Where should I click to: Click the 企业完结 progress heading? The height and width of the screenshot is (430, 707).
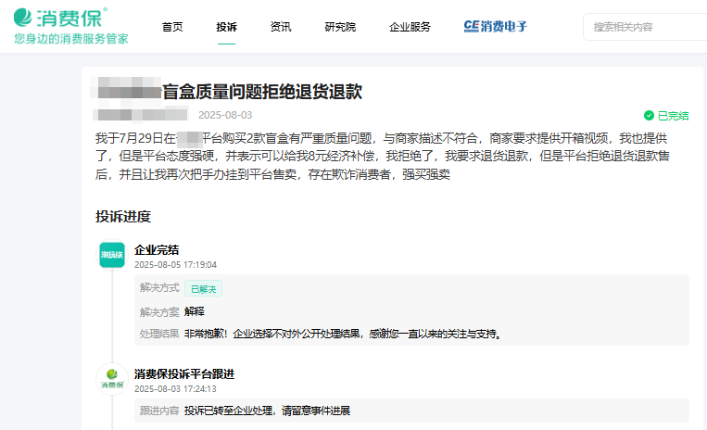pos(157,249)
